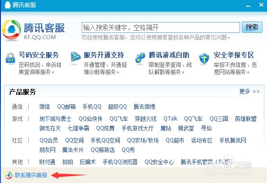Open the QQ空间 link

(x=74, y=141)
